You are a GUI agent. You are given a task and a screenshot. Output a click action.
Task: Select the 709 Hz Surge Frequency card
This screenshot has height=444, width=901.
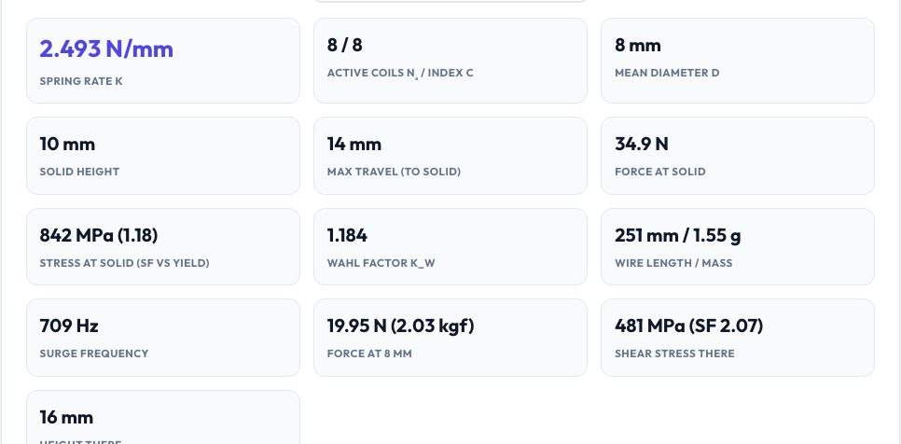pos(163,338)
